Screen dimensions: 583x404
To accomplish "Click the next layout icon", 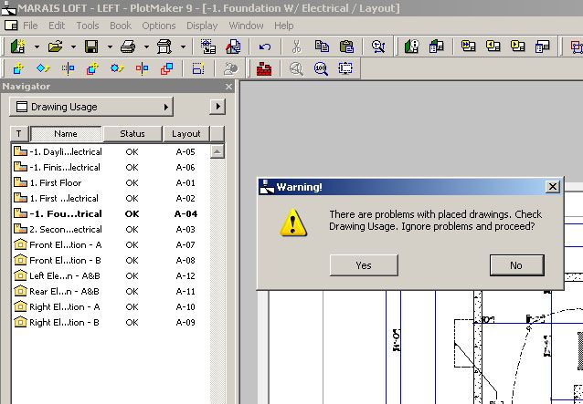I will 517,46.
